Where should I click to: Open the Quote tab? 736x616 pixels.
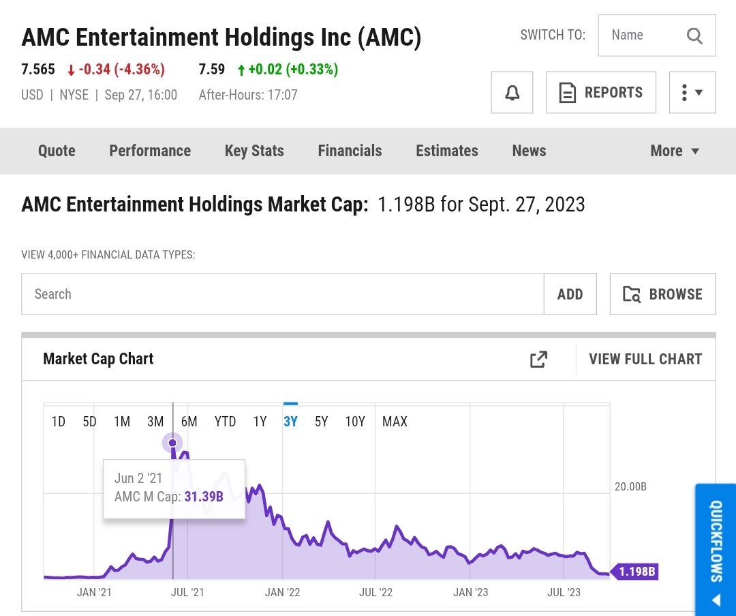(x=57, y=151)
